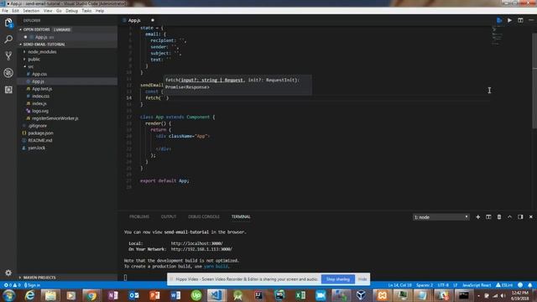This screenshot has height=302, width=537.
Task: Click the JavaScript React language mode
Action: (477, 285)
